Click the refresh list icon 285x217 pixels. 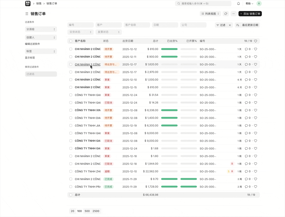tap(226, 14)
